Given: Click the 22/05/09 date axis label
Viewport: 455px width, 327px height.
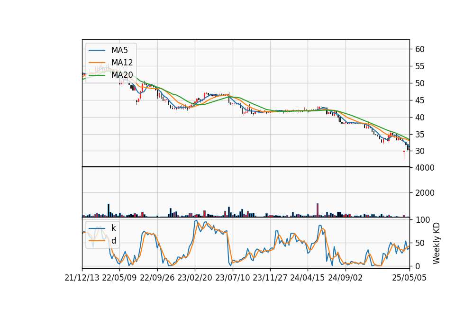Looking at the screenshot, I should pos(119,278).
